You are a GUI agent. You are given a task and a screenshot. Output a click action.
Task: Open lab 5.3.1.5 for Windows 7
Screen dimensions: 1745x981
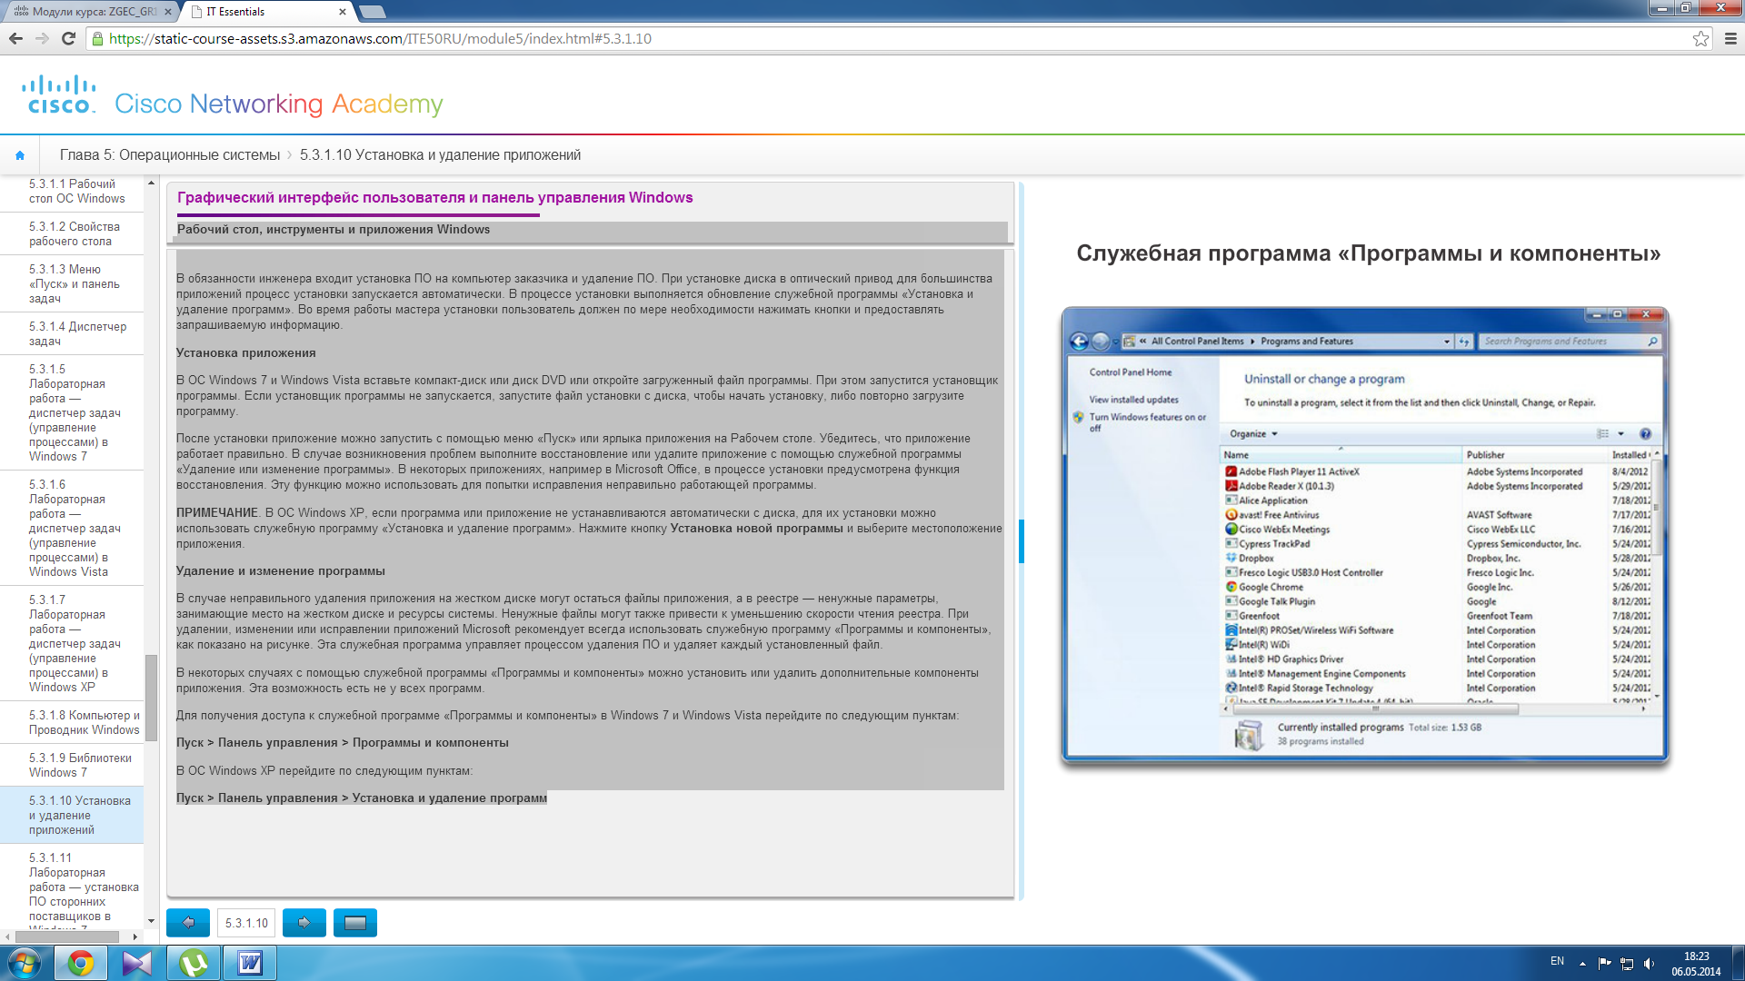pyautogui.click(x=74, y=412)
